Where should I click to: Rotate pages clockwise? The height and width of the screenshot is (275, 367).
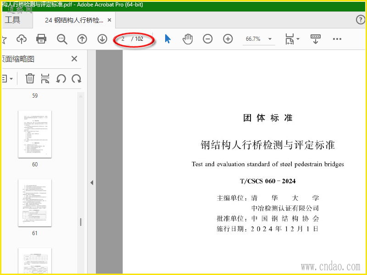coord(76,78)
